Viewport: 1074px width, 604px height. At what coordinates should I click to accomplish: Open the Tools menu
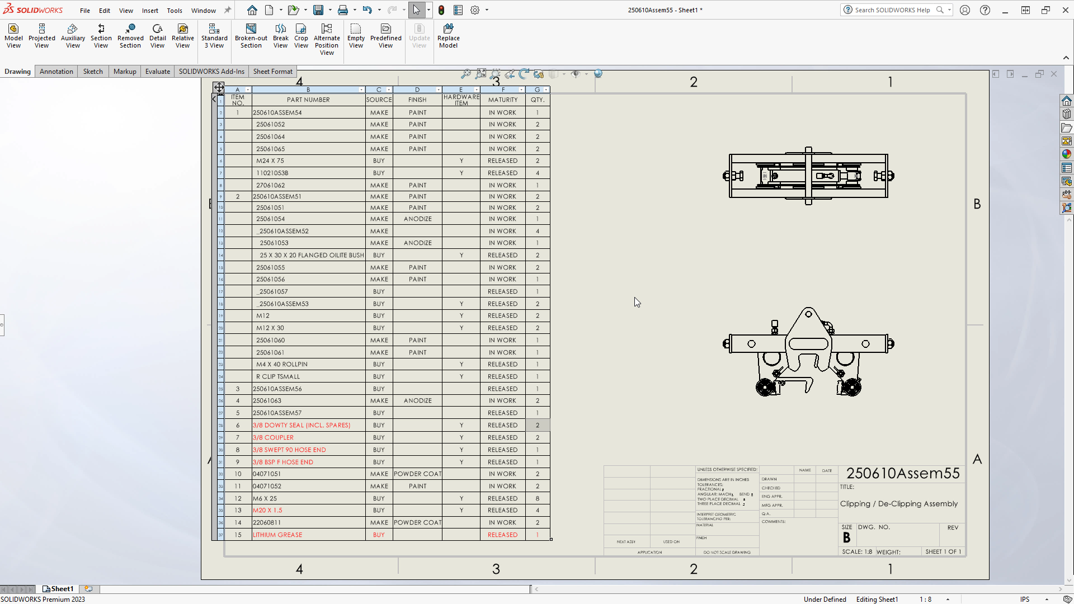(174, 10)
